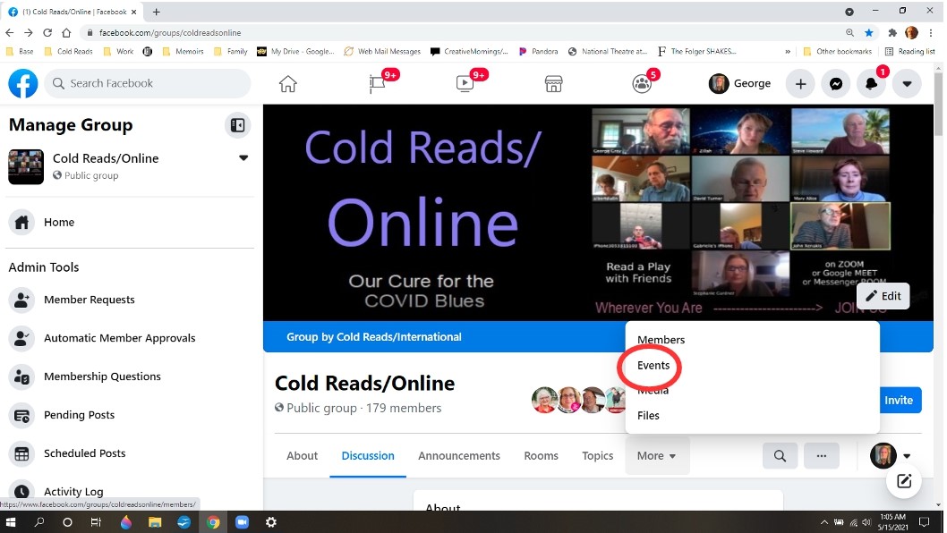Click the Facebook Home icon in top navigation
Viewport: 947px width, 533px height.
tap(287, 84)
